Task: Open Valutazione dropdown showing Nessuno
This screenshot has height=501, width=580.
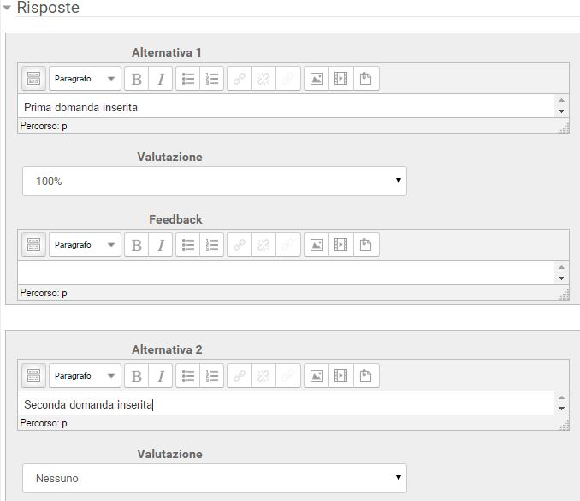Action: (x=215, y=478)
